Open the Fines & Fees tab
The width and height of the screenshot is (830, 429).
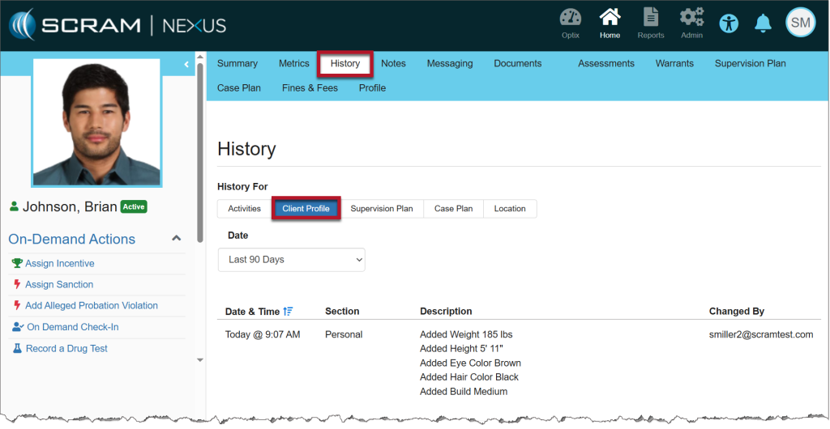(x=310, y=87)
